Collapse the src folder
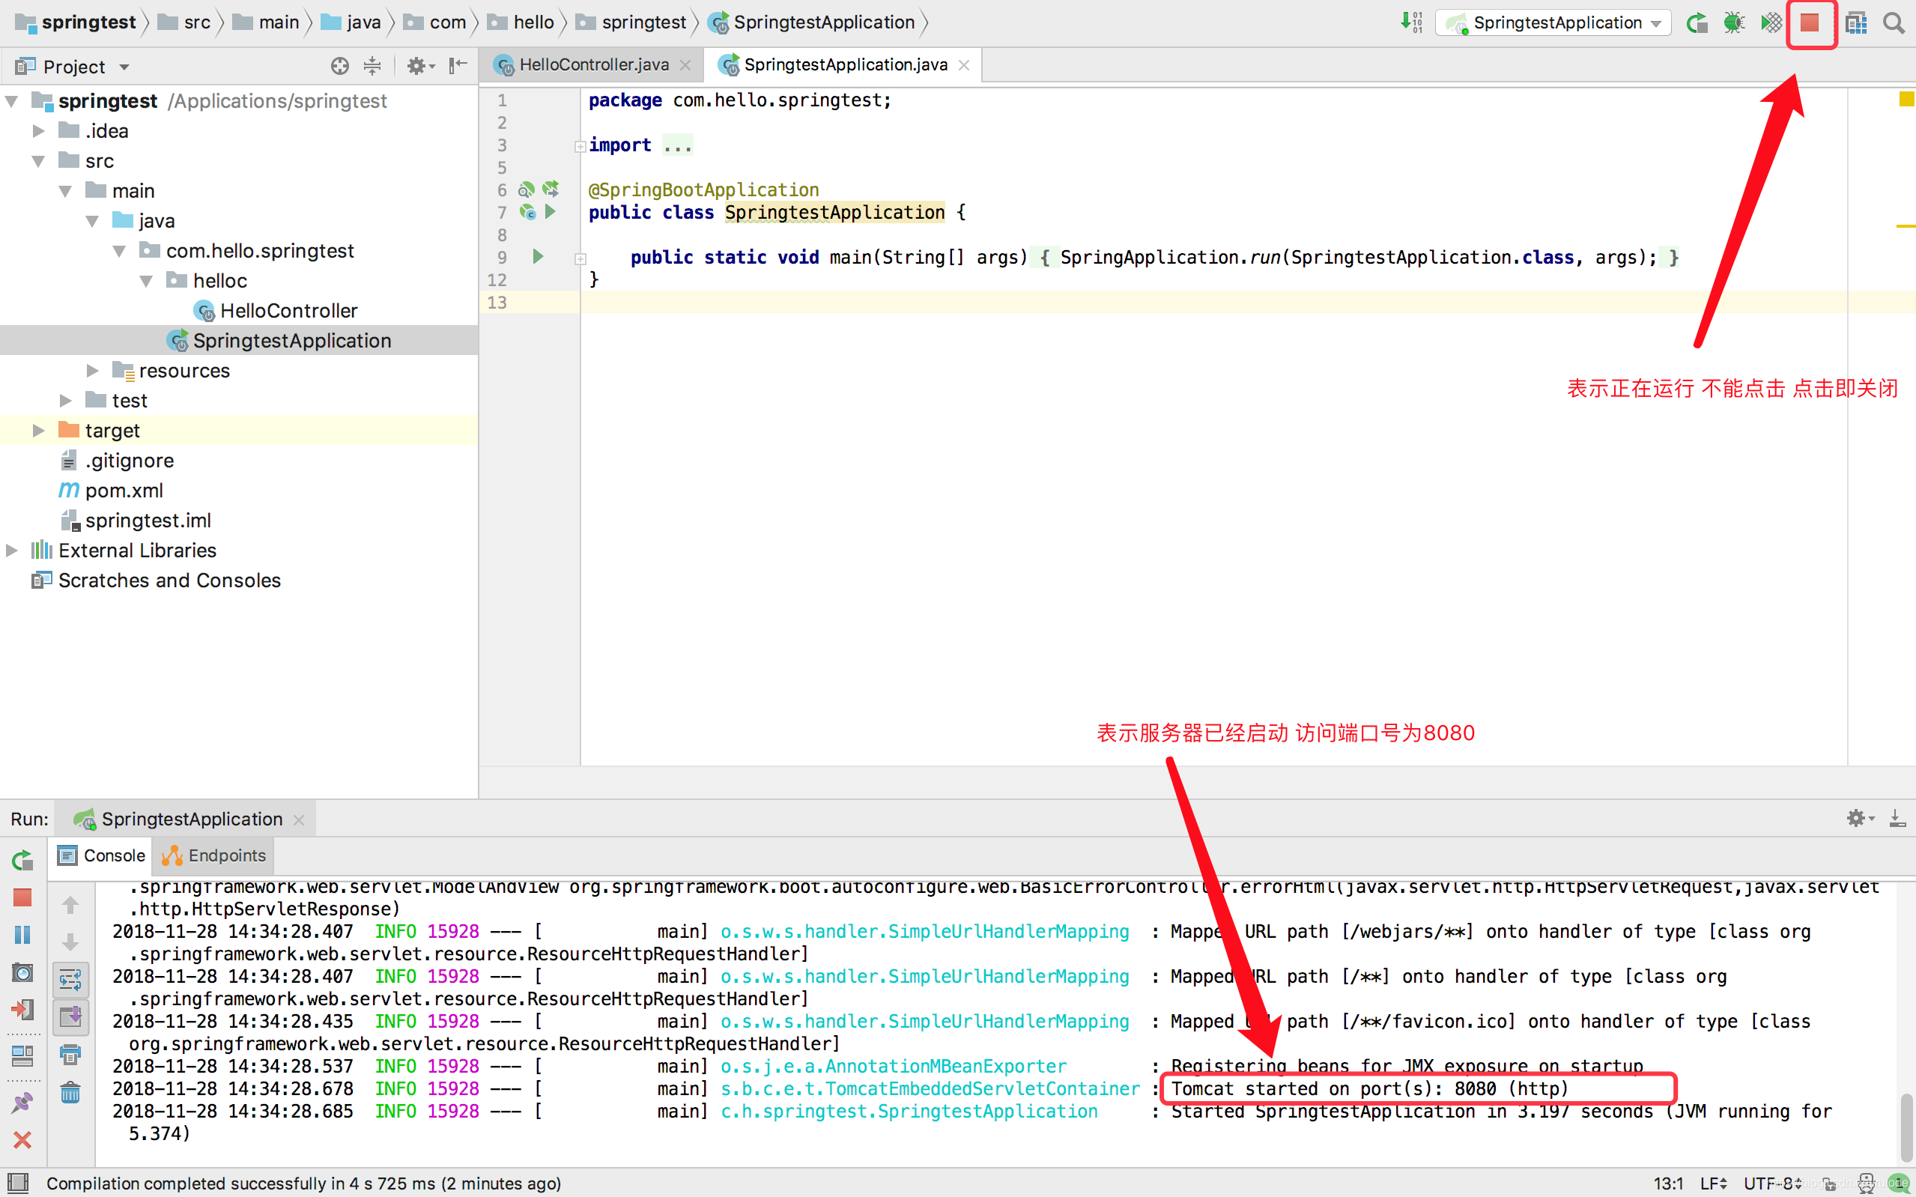1916x1197 pixels. (38, 162)
